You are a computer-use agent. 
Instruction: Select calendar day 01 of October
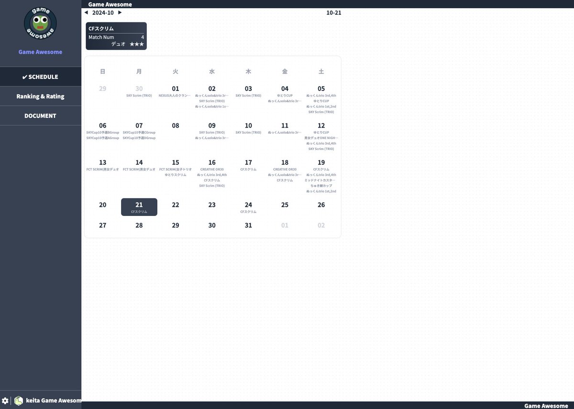(176, 88)
